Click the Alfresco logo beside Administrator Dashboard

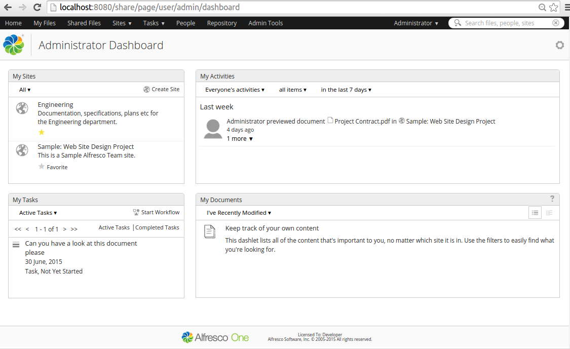click(14, 45)
